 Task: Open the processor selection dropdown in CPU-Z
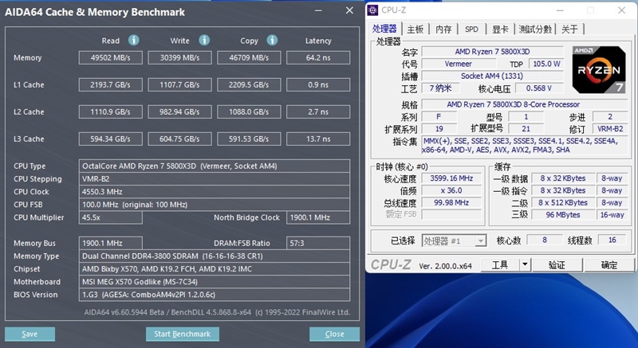[481, 240]
